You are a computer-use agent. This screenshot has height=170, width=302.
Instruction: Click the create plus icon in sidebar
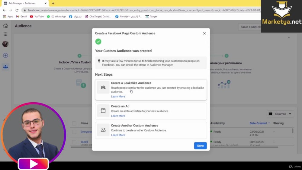point(5,55)
